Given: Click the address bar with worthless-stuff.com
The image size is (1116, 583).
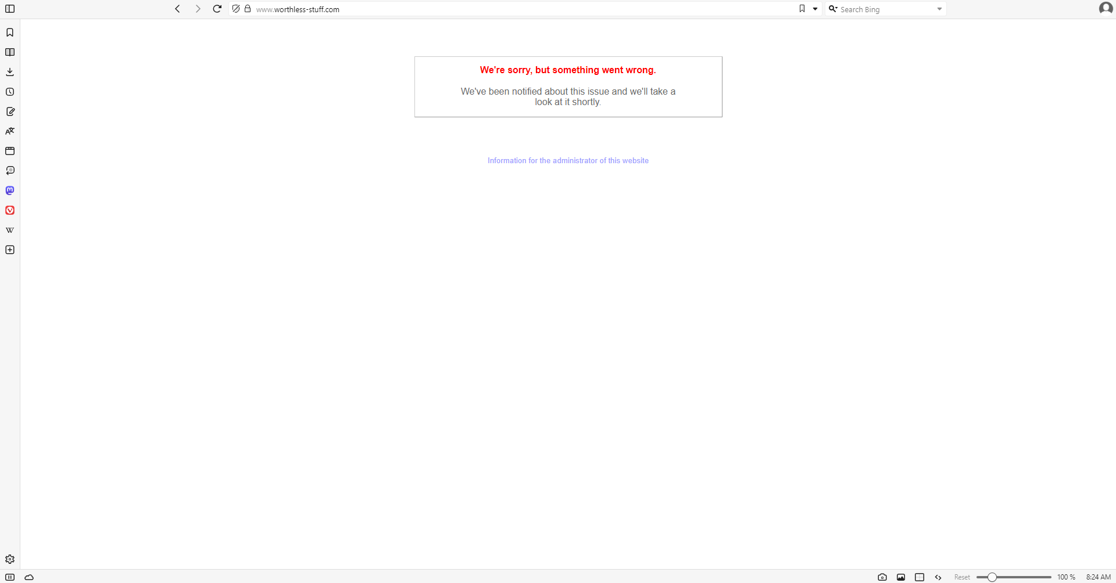Looking at the screenshot, I should coord(523,9).
